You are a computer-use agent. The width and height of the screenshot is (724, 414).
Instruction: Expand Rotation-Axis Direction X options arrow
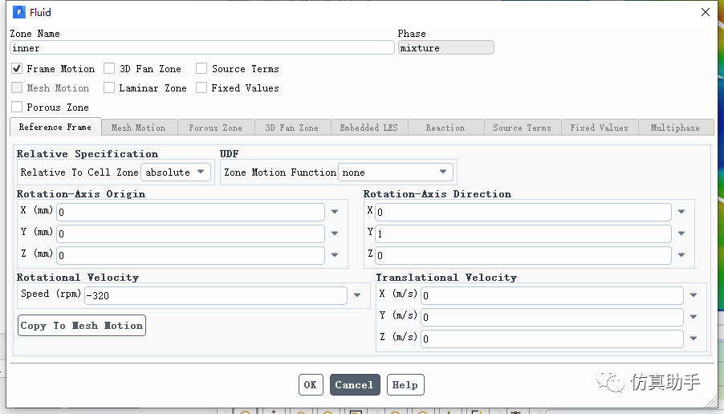tap(681, 212)
